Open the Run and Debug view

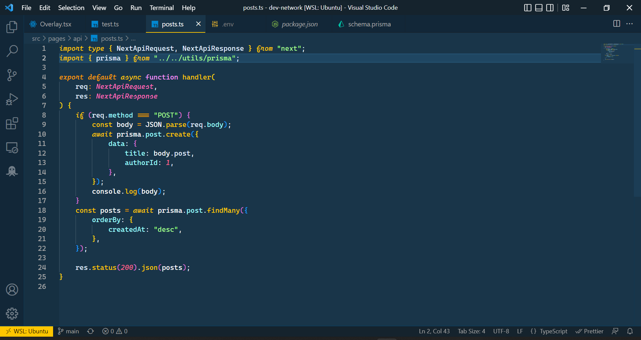[12, 99]
